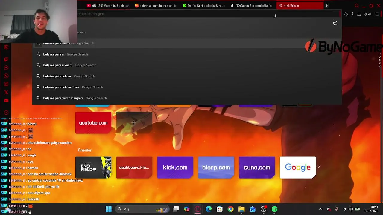This screenshot has height=215, width=383.
Task: Open Microsoft Edge from the taskbar
Action: pyautogui.click(x=209, y=209)
